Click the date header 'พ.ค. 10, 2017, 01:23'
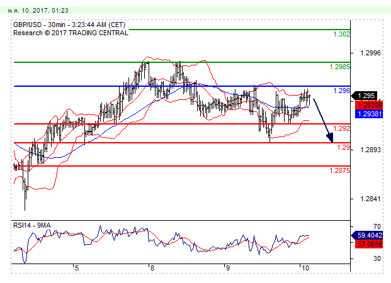 (38, 11)
